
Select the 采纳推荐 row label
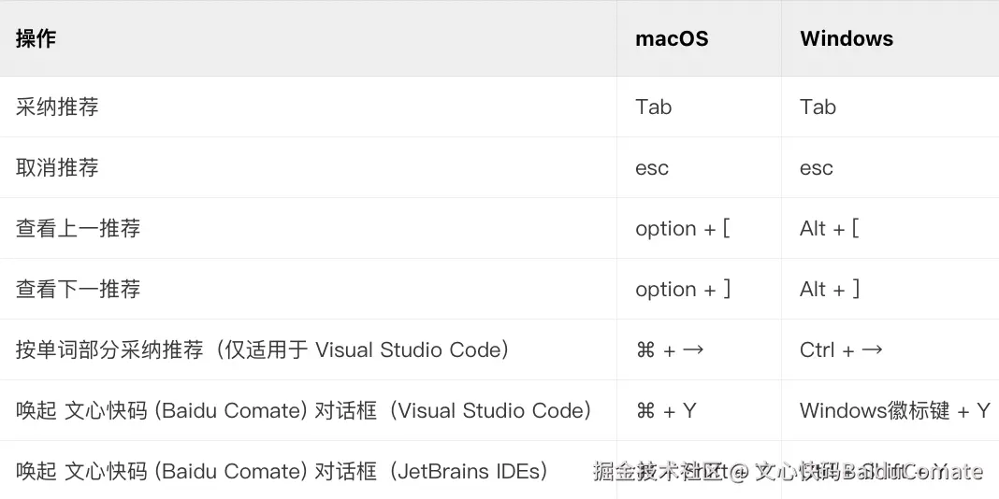pos(57,107)
